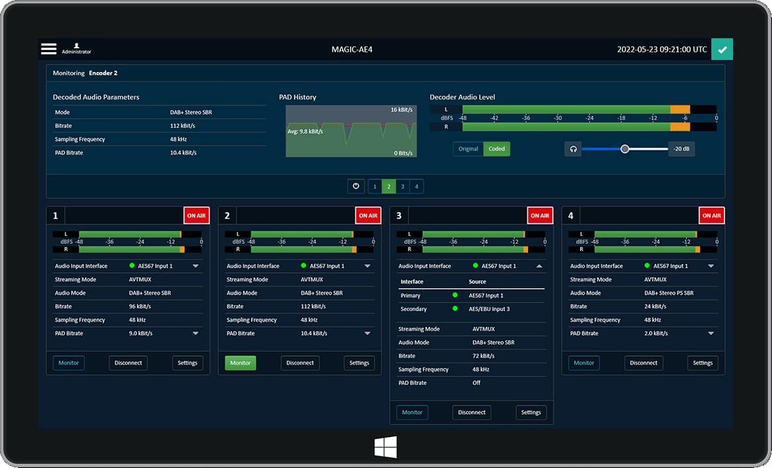The image size is (772, 468).
Task: Click the green checkmark status icon
Action: pos(722,49)
